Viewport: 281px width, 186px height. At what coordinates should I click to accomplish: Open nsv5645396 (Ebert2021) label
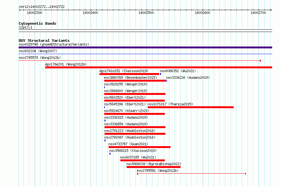(125, 104)
